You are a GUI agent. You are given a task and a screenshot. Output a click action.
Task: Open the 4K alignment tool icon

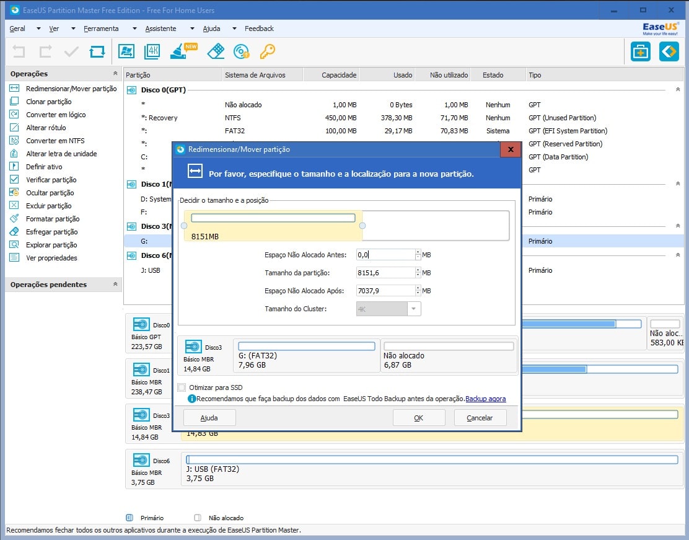pos(152,51)
